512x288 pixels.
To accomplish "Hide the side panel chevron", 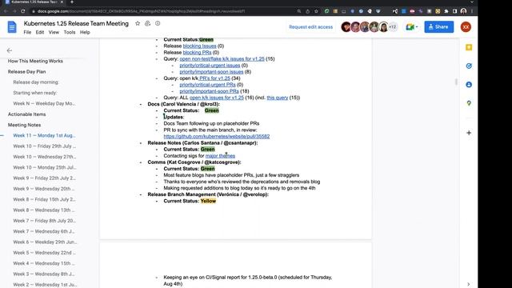I will point(469,284).
